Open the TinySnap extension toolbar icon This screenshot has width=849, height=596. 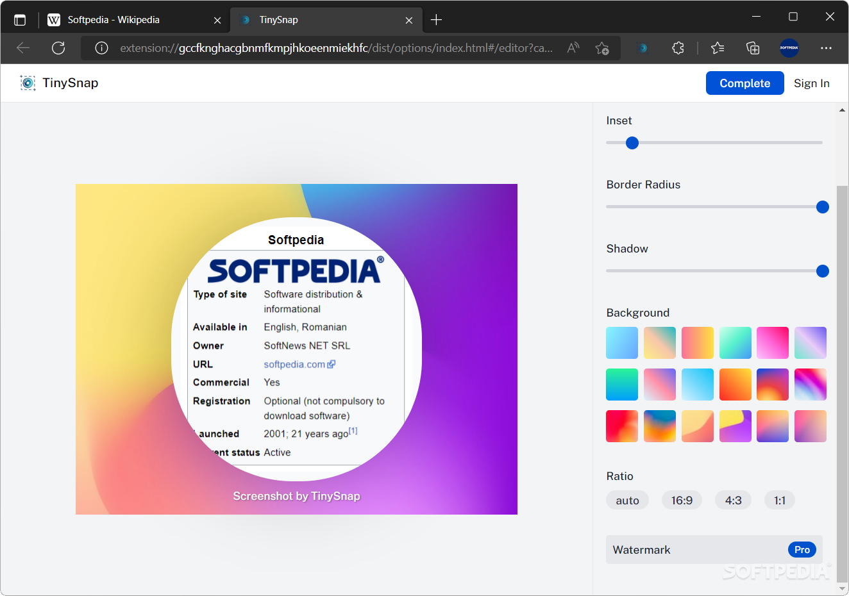coord(643,48)
